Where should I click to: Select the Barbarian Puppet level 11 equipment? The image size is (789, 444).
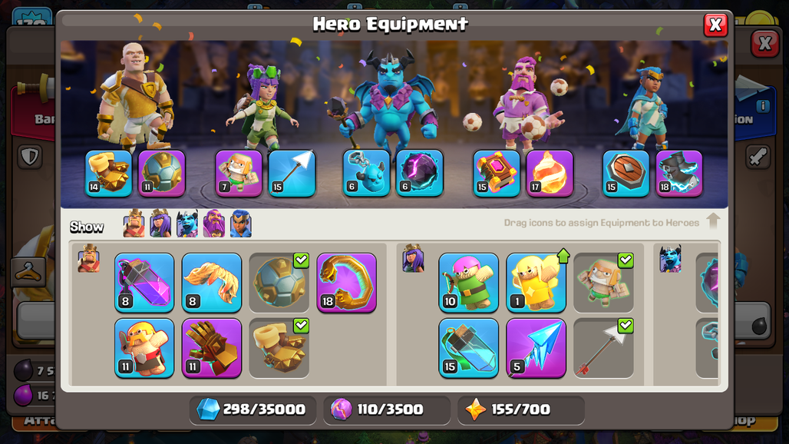coord(144,348)
